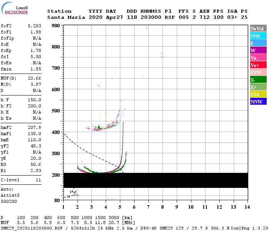The height and width of the screenshot is (231, 269).
Task: Select the NNE cyan legend swatch
Action: pos(258,36)
